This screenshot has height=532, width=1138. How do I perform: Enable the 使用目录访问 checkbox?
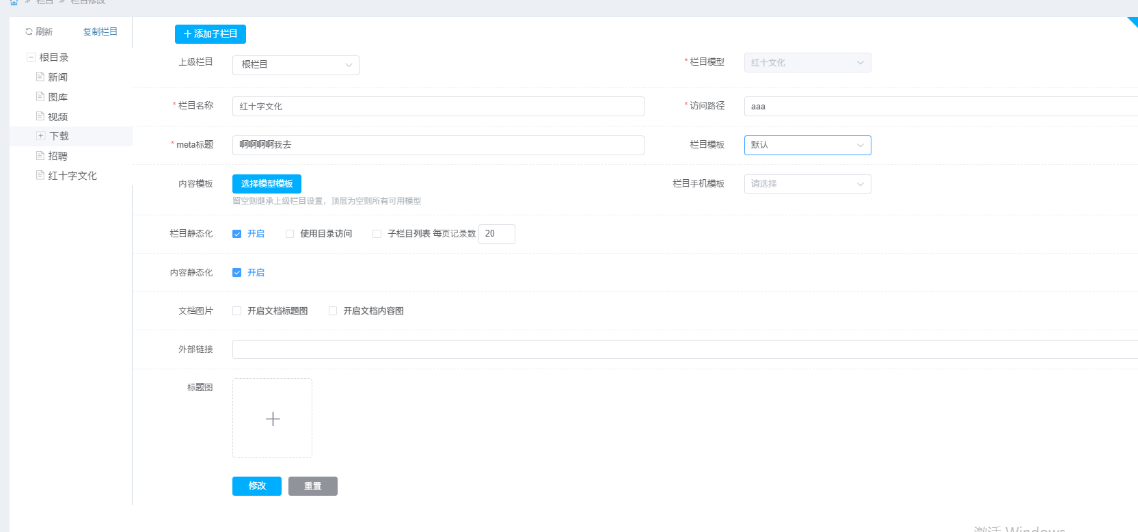(x=290, y=234)
